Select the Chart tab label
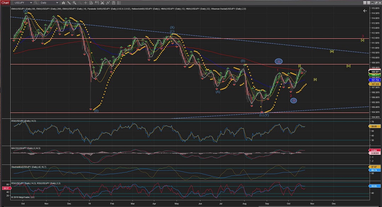The image size is (382, 207). click(x=5, y=3)
